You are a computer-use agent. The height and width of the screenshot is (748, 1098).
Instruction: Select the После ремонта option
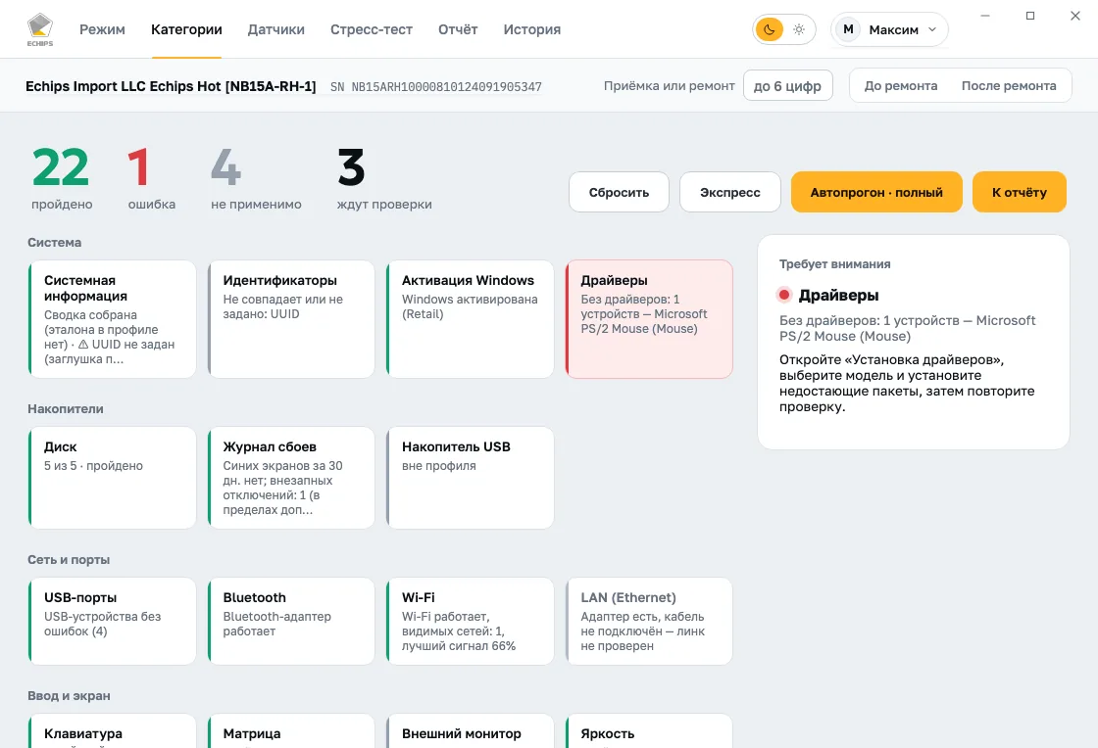[x=1009, y=85]
